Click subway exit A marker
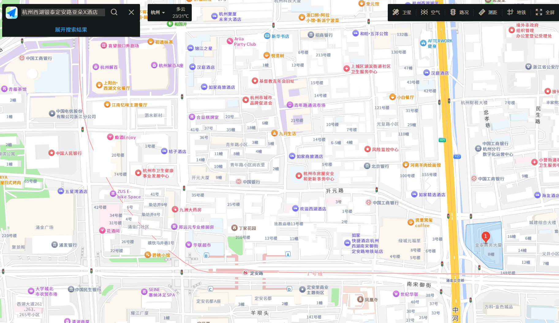The width and height of the screenshot is (559, 323). pos(288,254)
